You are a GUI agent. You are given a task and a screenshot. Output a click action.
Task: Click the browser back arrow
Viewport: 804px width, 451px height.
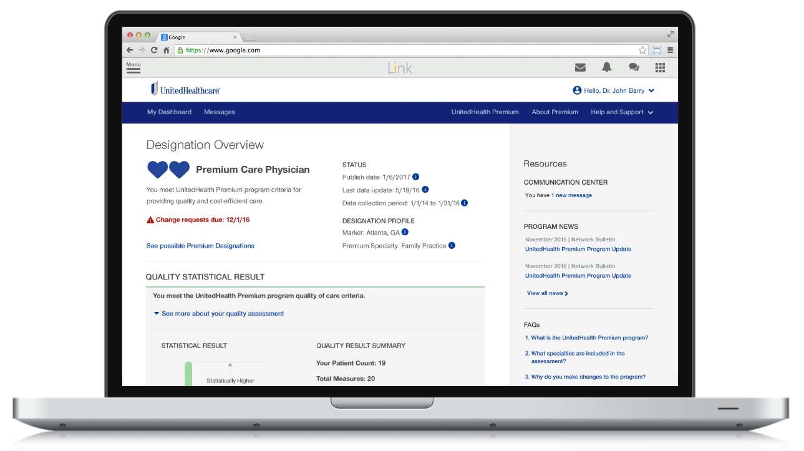pos(130,50)
